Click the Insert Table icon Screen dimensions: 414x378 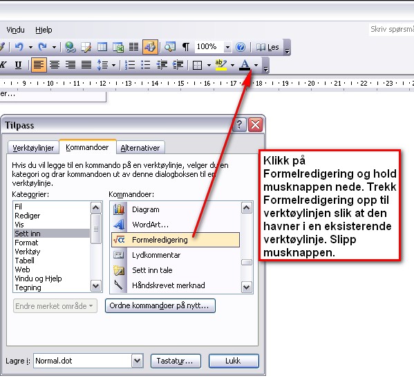[x=102, y=47]
